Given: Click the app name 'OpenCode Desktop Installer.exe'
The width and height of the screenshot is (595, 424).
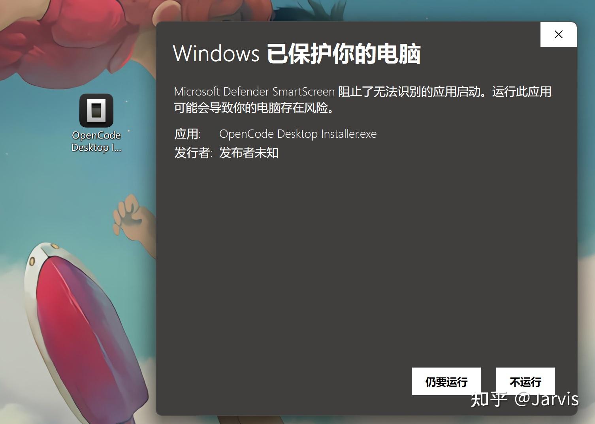Looking at the screenshot, I should click(x=298, y=134).
